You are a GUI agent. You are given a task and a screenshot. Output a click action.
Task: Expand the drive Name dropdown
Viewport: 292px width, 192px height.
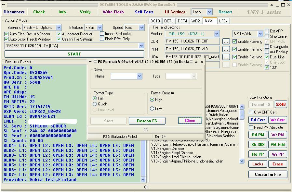[139, 76]
